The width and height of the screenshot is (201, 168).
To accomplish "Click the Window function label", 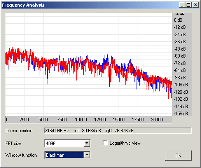I will [21, 155].
